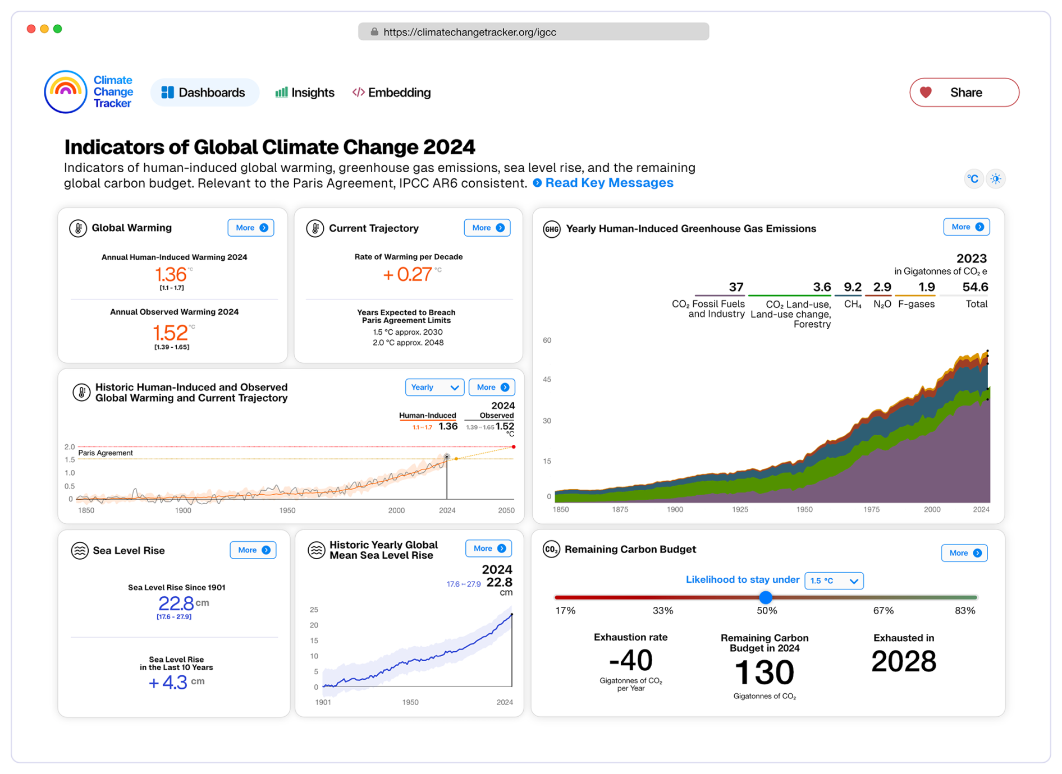Click More in Remaining Carbon Budget panel

click(964, 553)
